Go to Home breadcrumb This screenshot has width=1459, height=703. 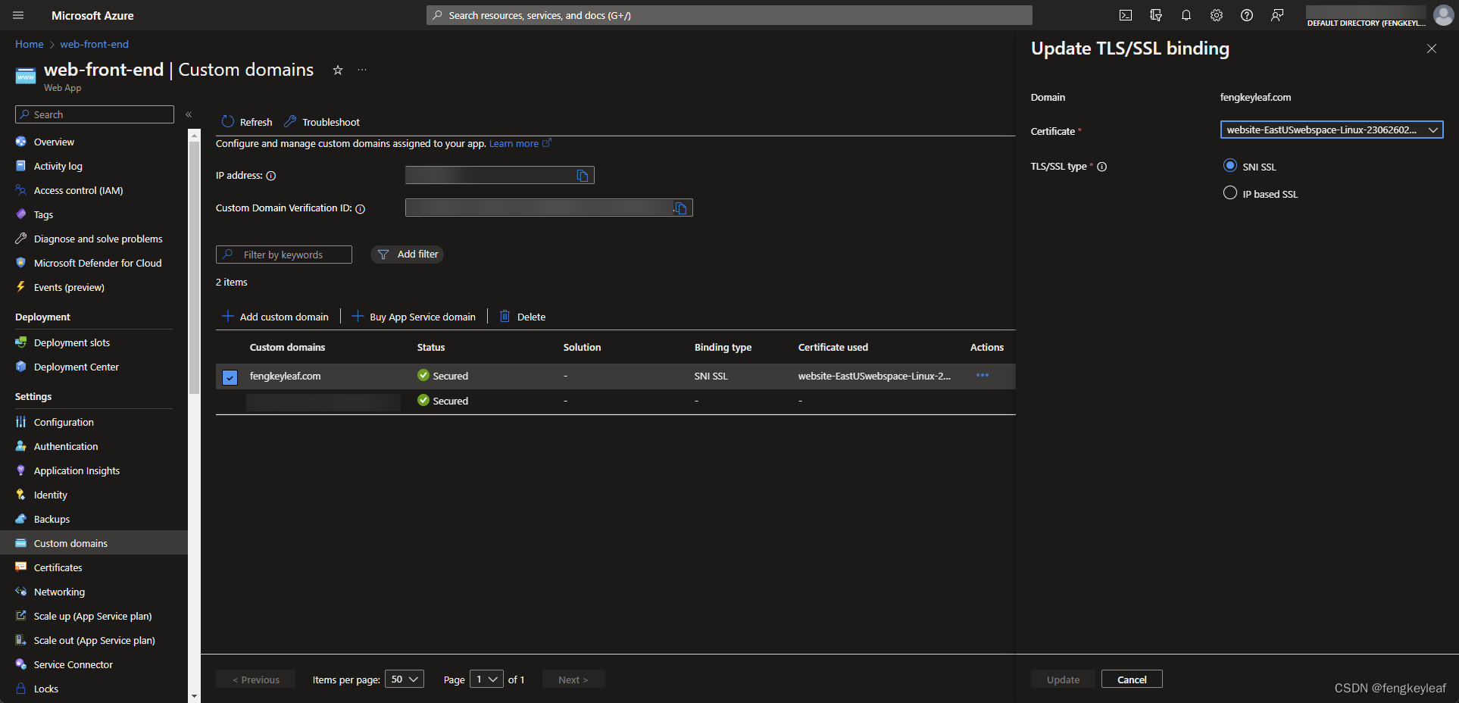pyautogui.click(x=30, y=44)
